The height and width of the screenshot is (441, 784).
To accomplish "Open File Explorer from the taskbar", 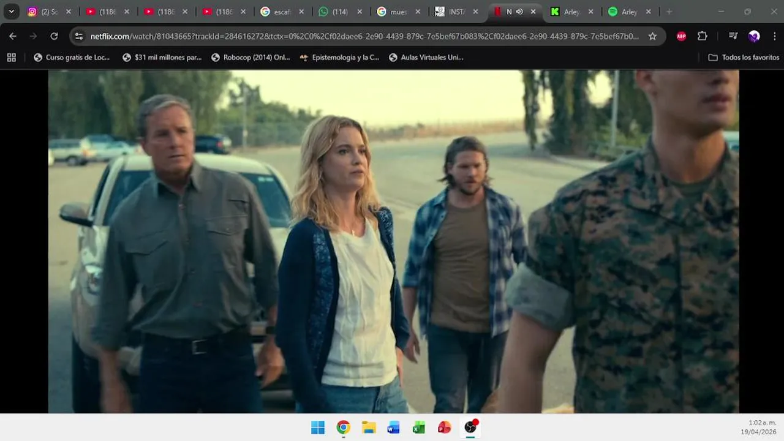I will 369,428.
